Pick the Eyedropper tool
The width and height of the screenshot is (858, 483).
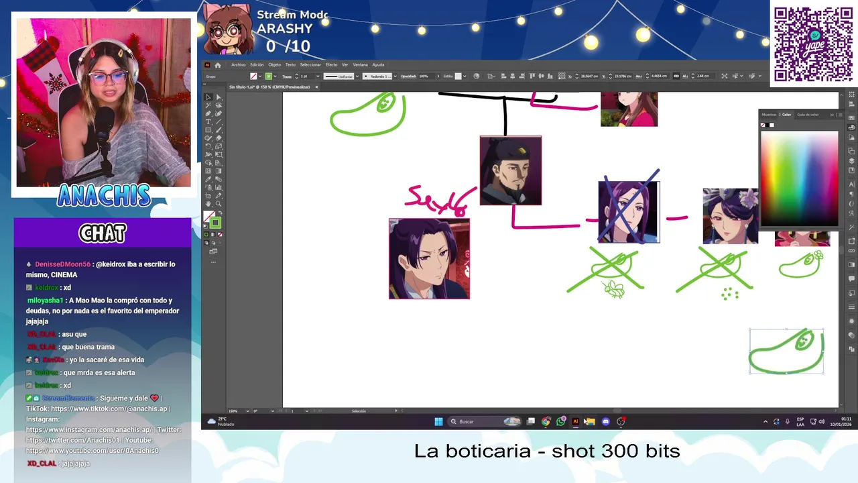208,180
